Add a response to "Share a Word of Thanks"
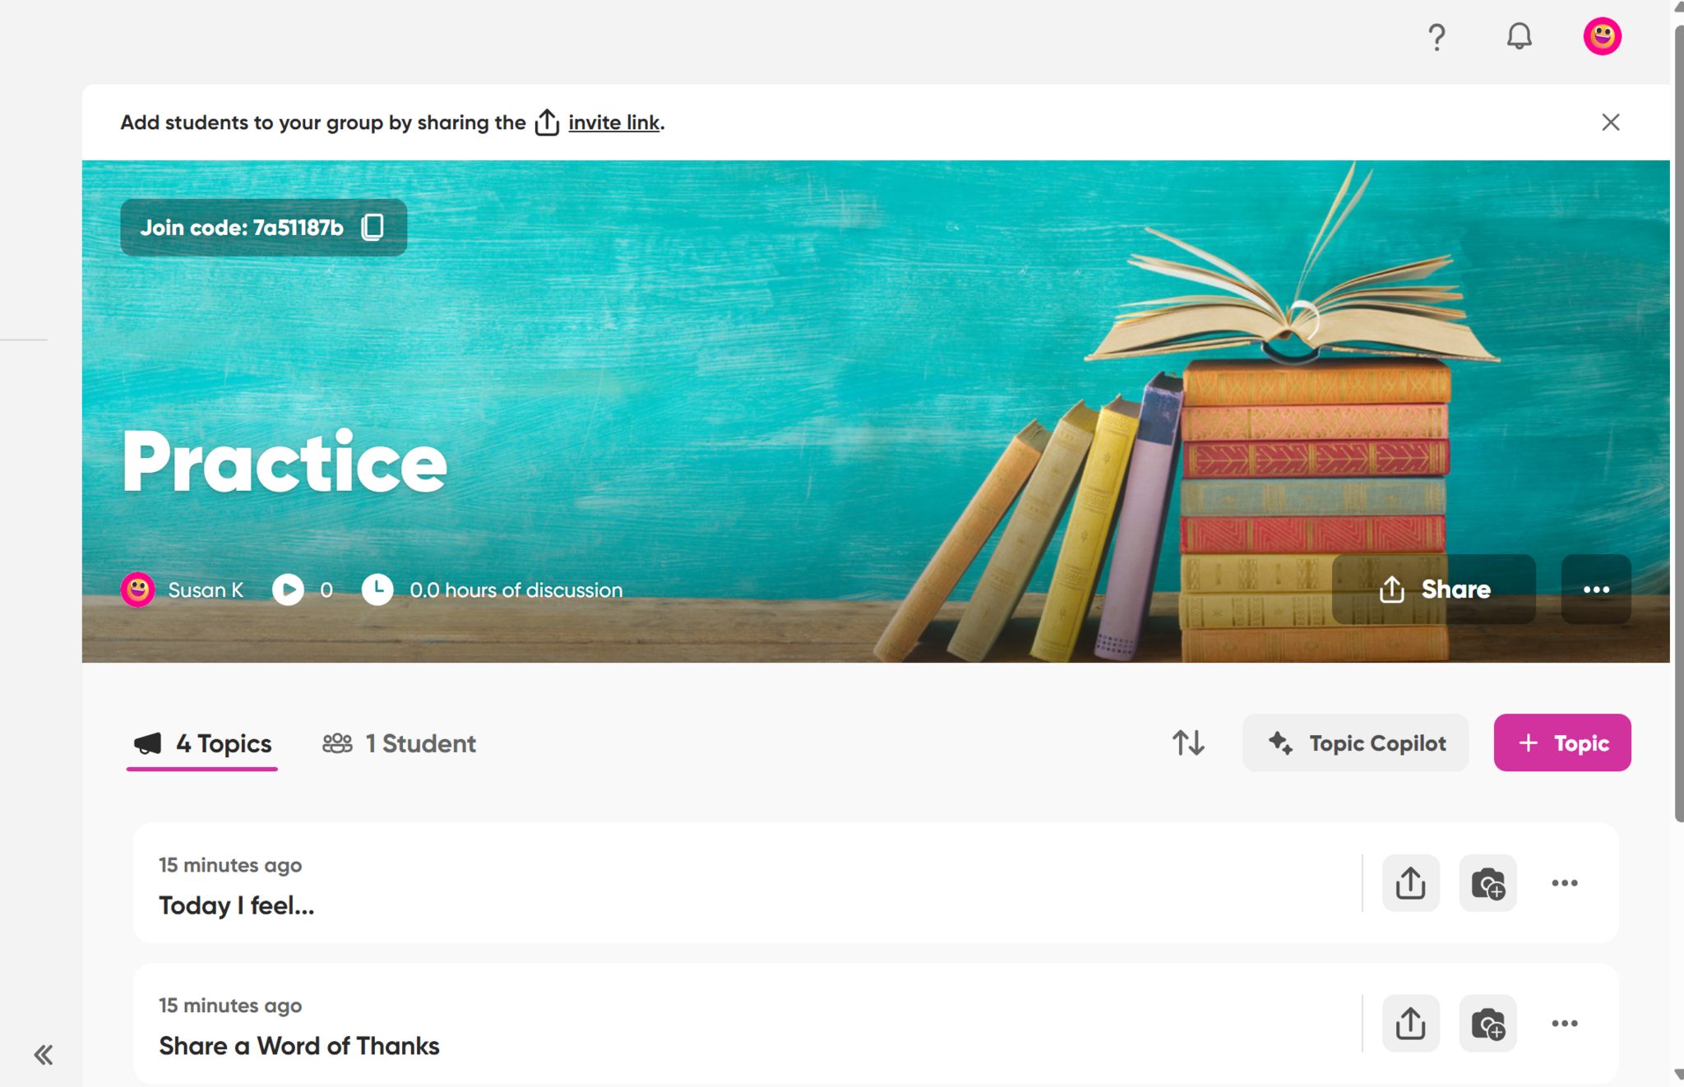The image size is (1684, 1087). point(1487,1024)
